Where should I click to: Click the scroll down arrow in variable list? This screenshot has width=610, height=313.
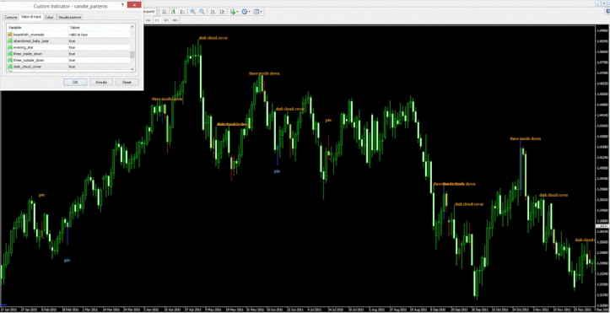132,69
